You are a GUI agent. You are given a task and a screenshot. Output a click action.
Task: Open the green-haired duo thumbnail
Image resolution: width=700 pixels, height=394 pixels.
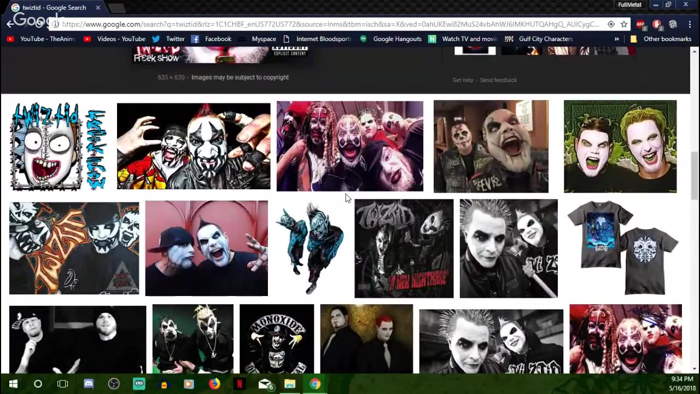click(x=620, y=146)
